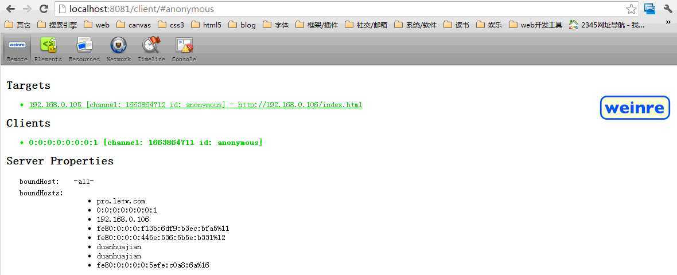Expand the bookmarks overflow chevron
Image resolution: width=677 pixels, height=275 pixels.
coord(668,23)
